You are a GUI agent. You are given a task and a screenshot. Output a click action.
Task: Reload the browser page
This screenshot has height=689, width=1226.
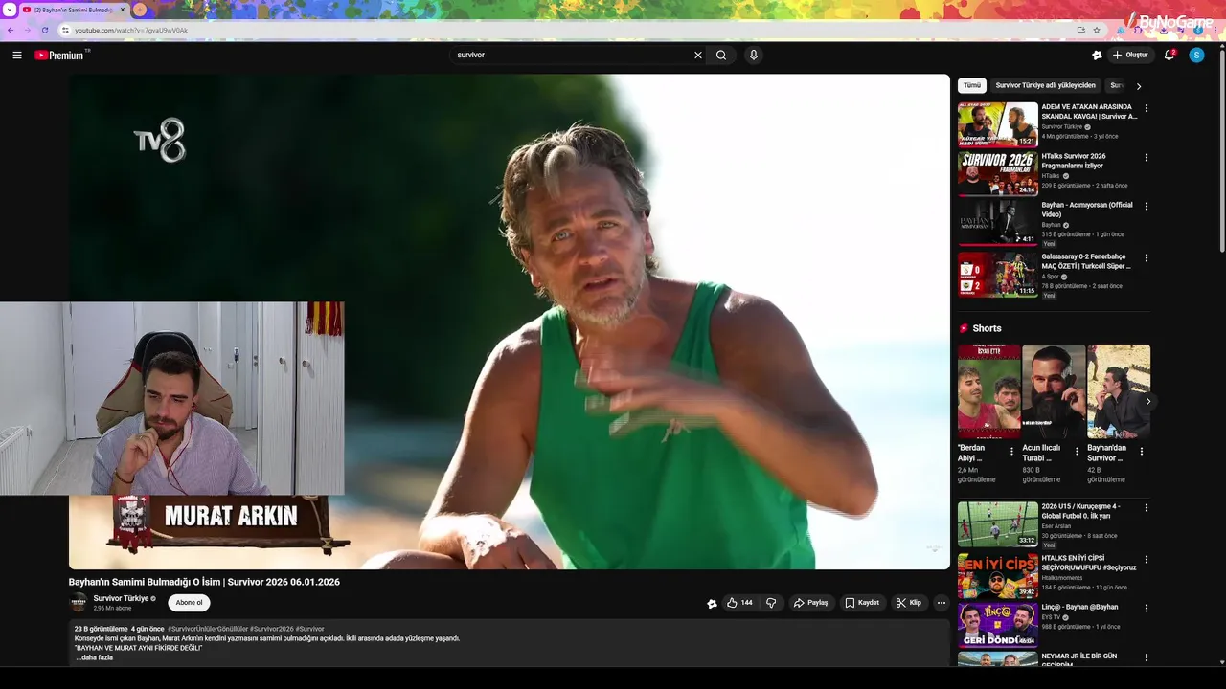click(44, 30)
